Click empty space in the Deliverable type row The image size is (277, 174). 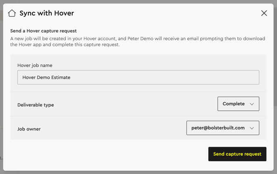click(x=132, y=105)
